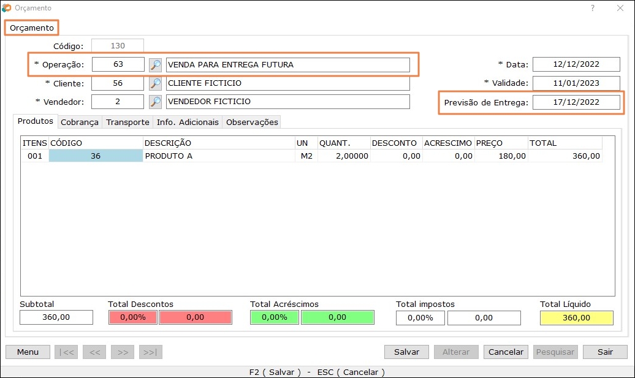Click the Alterar button
The image size is (635, 378).
pos(456,352)
